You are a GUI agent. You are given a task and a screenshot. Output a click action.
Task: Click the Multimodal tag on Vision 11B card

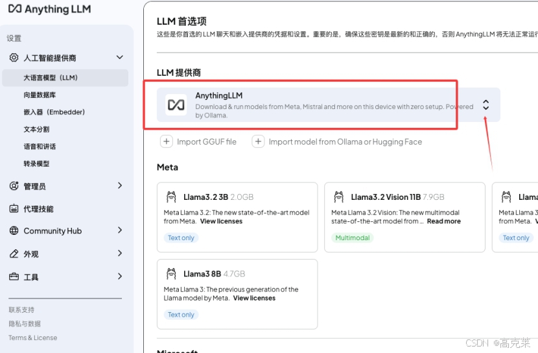click(353, 237)
